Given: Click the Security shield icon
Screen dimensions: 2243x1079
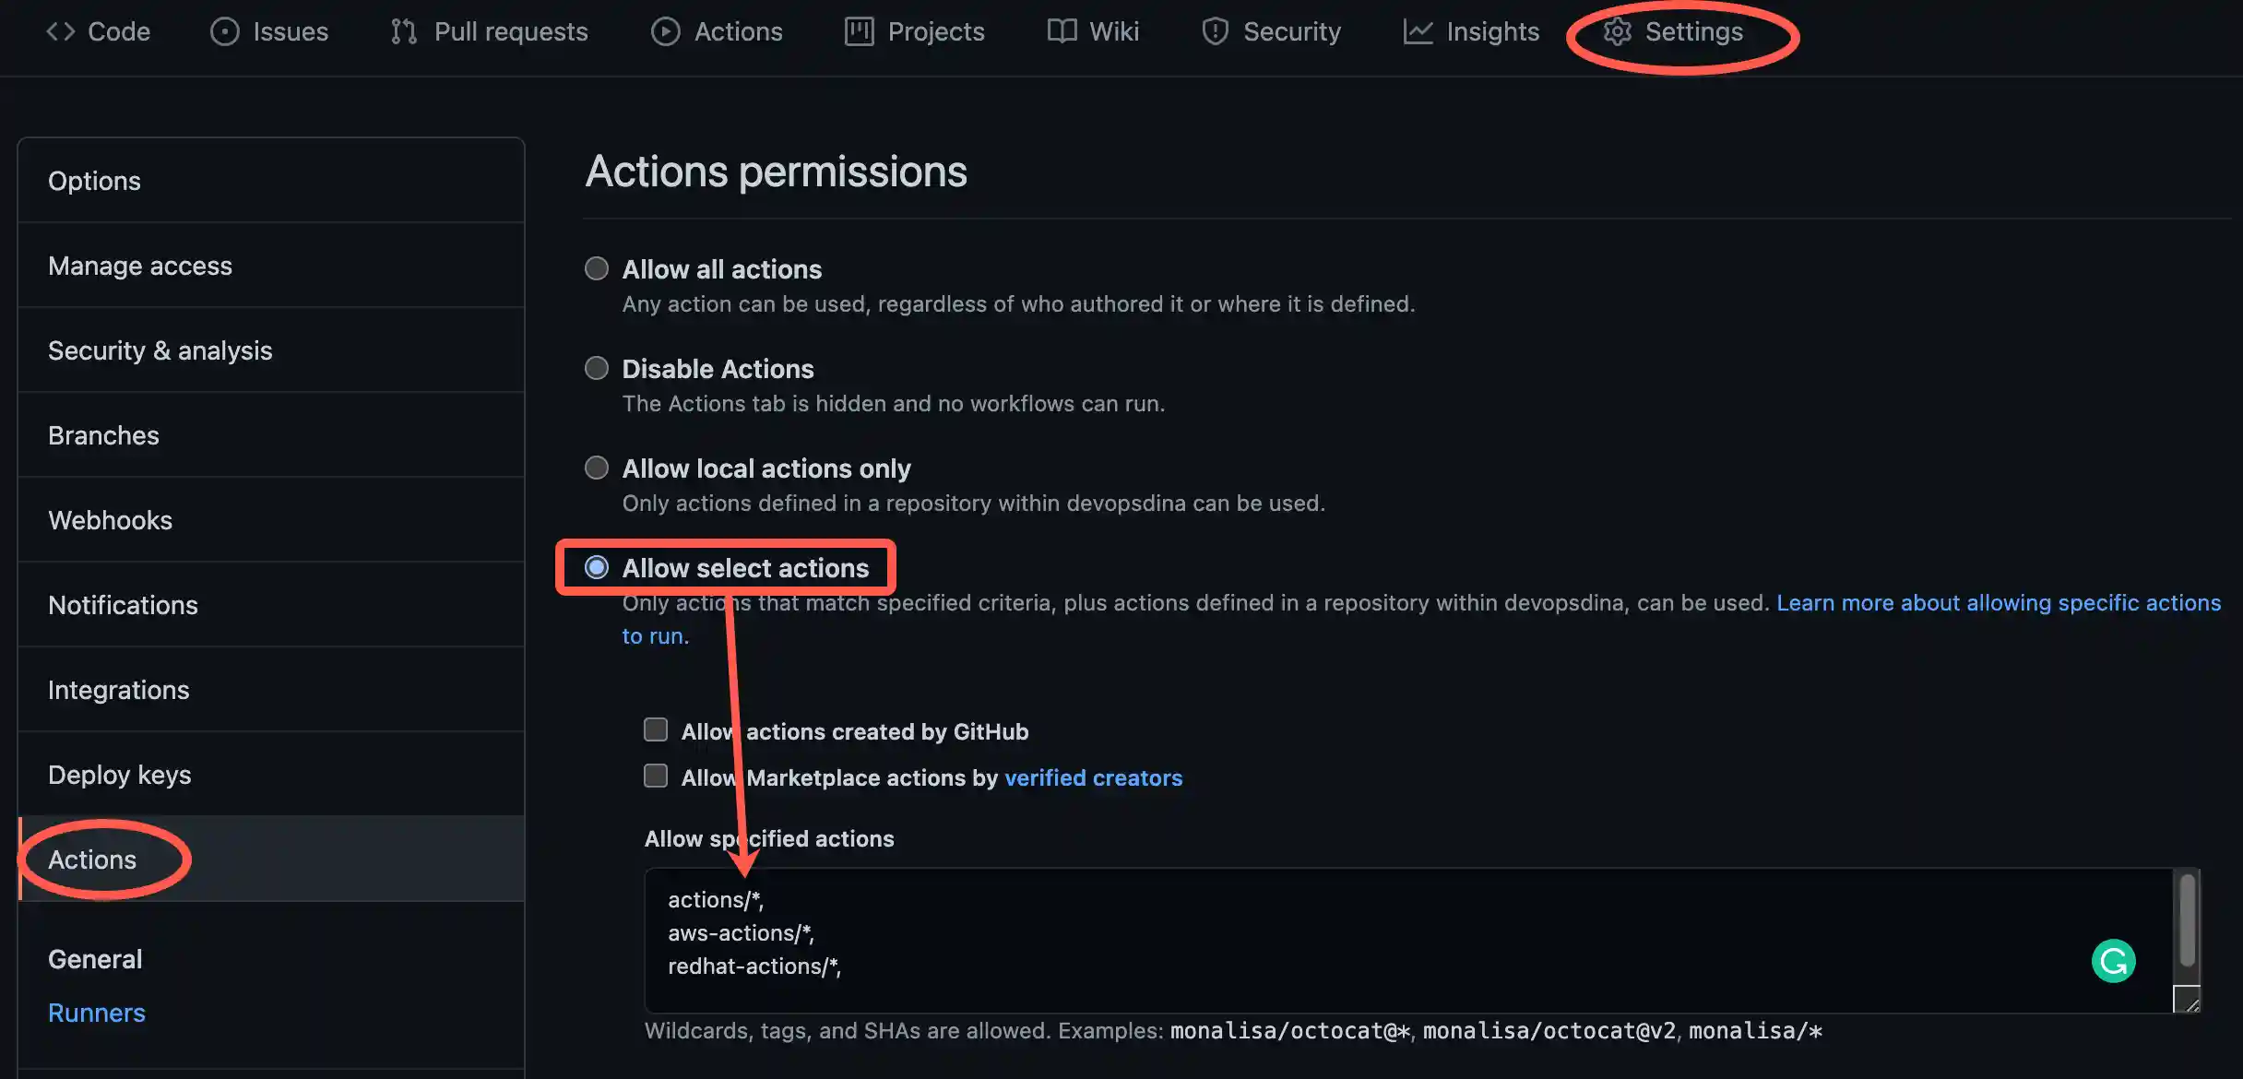Looking at the screenshot, I should pos(1215,30).
